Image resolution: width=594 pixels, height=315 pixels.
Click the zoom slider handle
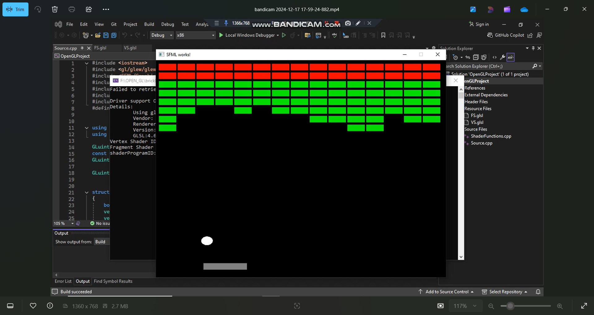tap(510, 306)
